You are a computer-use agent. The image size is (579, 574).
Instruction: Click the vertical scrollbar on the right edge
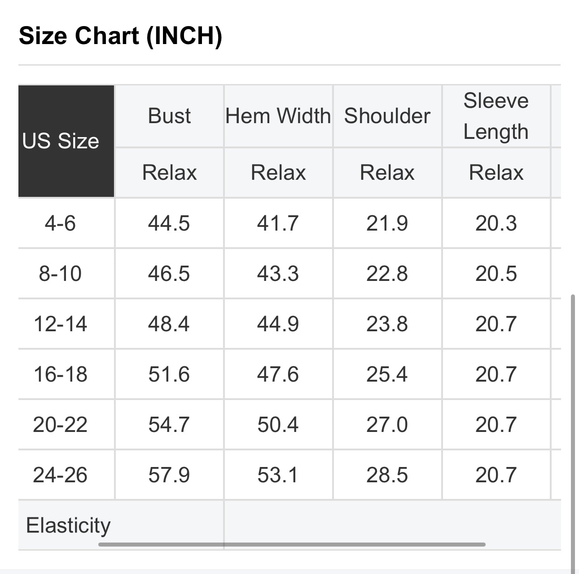pyautogui.click(x=572, y=432)
